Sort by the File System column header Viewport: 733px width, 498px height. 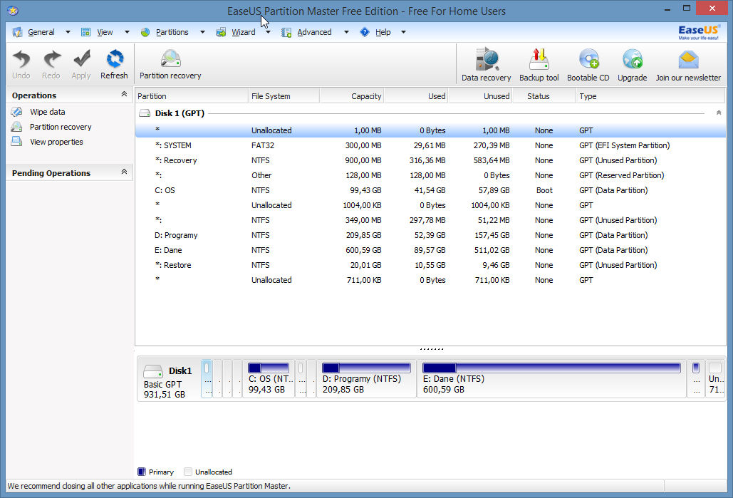(284, 96)
